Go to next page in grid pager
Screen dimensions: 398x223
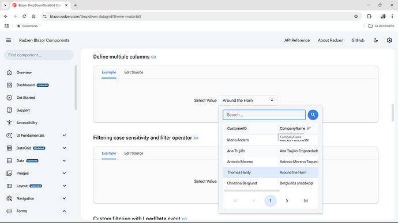pos(287,201)
